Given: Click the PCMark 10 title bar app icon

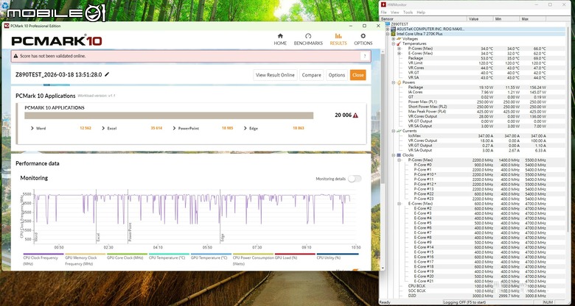Looking at the screenshot, I should 7,26.
